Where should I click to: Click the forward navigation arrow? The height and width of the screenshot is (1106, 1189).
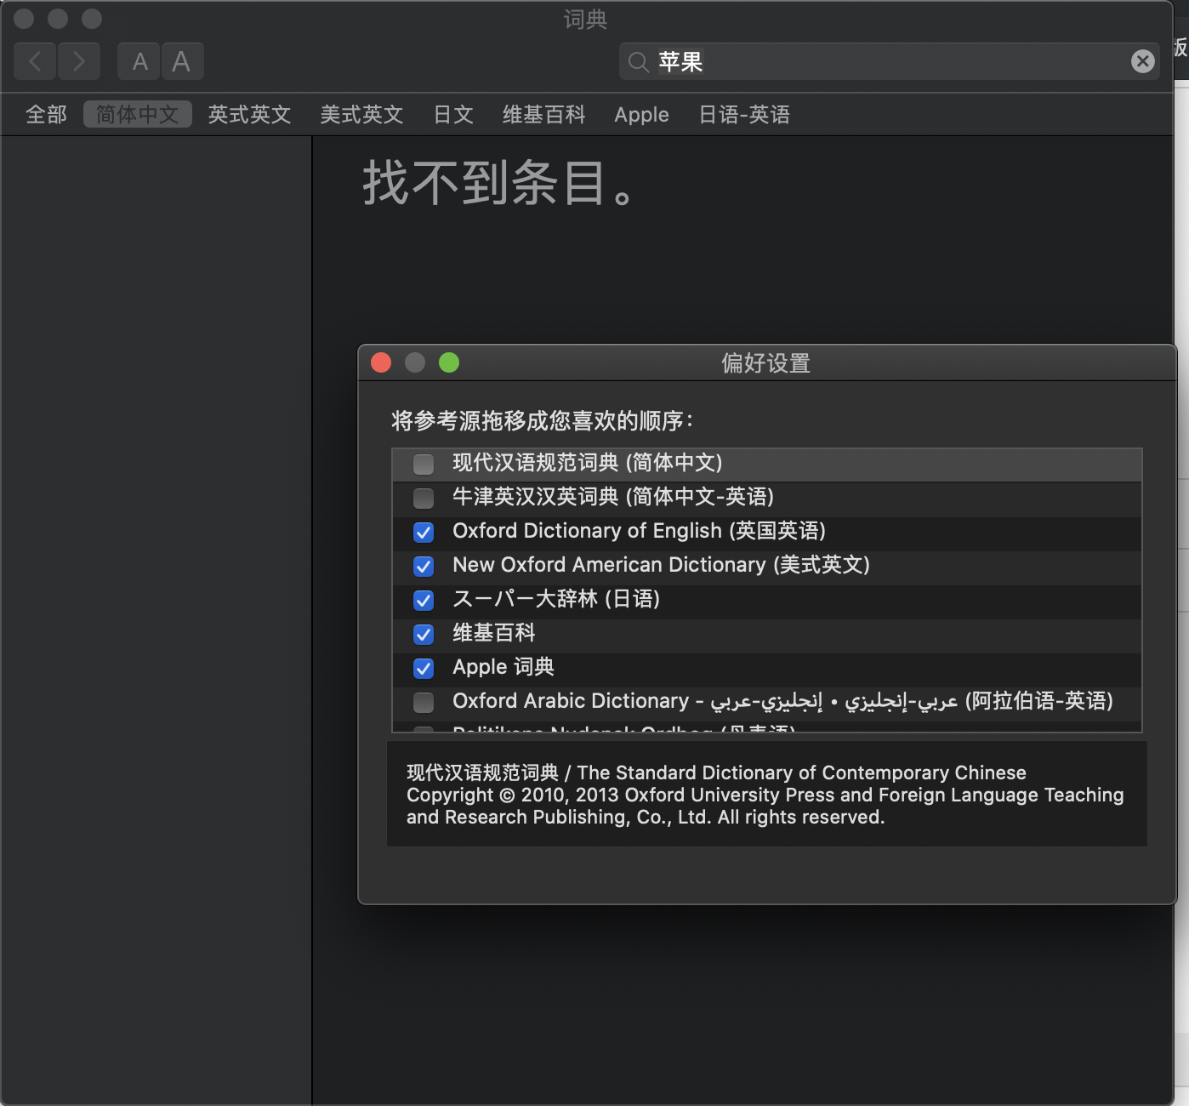[x=79, y=61]
